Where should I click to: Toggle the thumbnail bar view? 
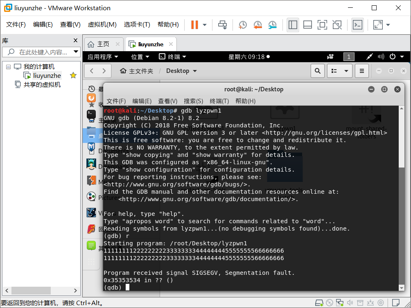[x=307, y=25]
